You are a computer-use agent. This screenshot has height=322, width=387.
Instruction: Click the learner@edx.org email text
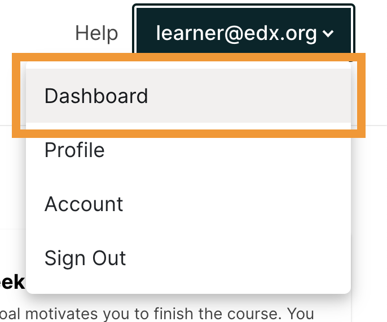pyautogui.click(x=236, y=34)
